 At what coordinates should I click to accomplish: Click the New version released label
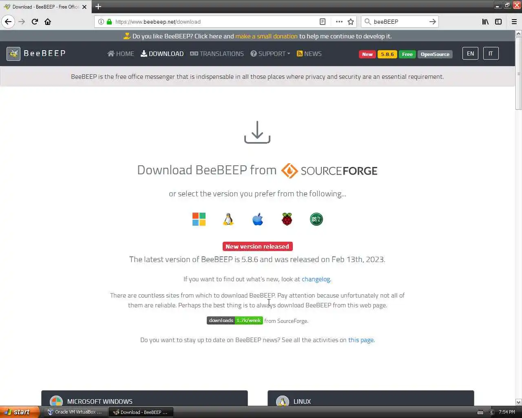tap(257, 247)
